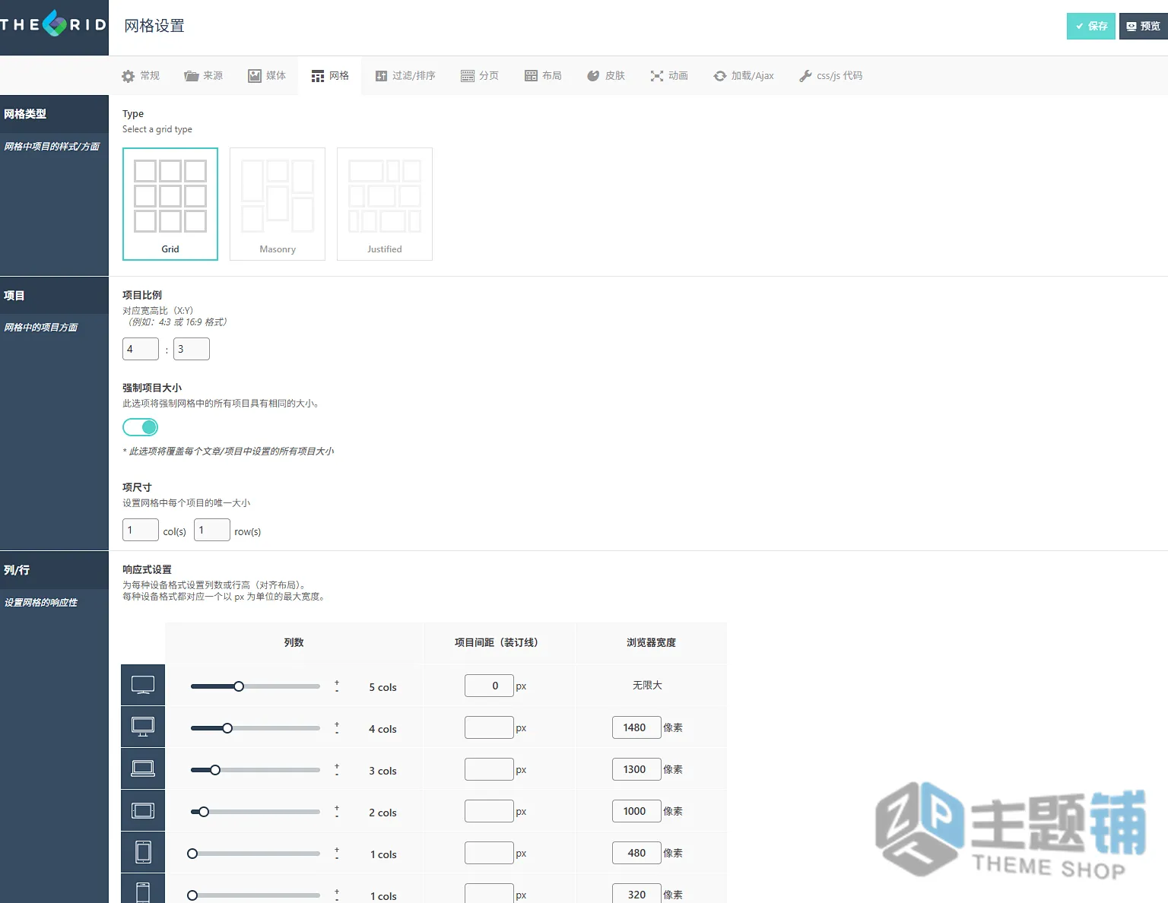
Task: Click the gutter field in the 1300 row
Action: pyautogui.click(x=489, y=769)
